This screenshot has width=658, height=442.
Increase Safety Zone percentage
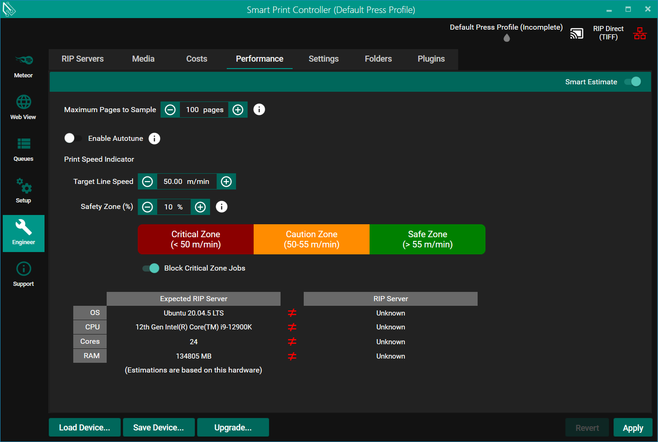click(x=200, y=207)
